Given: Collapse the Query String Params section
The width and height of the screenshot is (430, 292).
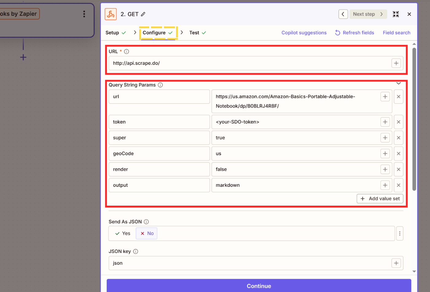Looking at the screenshot, I should pyautogui.click(x=398, y=83).
